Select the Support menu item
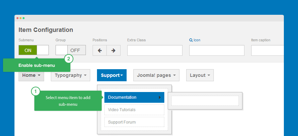The image size is (298, 136). (x=111, y=75)
